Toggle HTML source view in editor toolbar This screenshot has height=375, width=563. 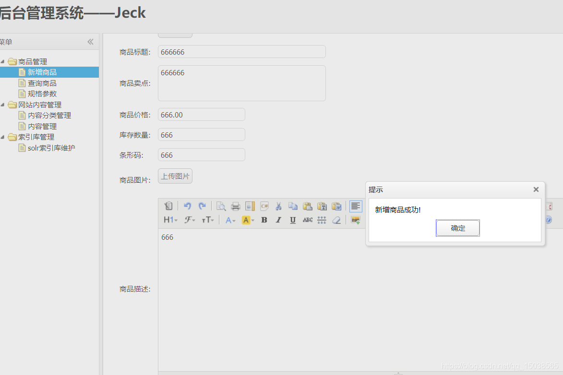[x=168, y=206]
